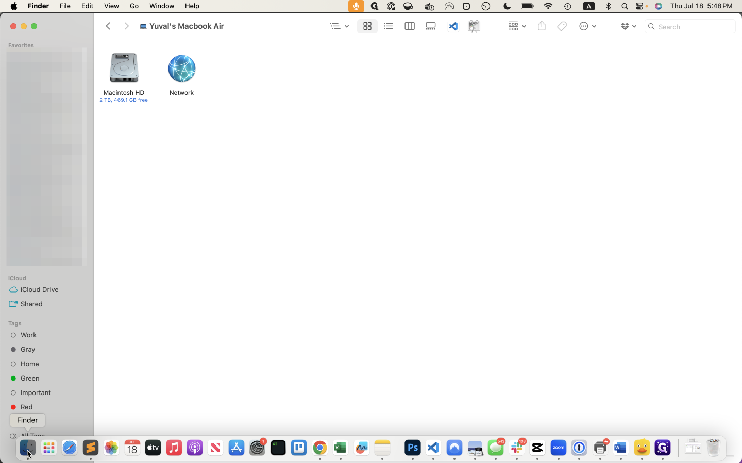Image resolution: width=742 pixels, height=463 pixels.
Task: Open Launchpad from the Dock
Action: [x=49, y=448]
